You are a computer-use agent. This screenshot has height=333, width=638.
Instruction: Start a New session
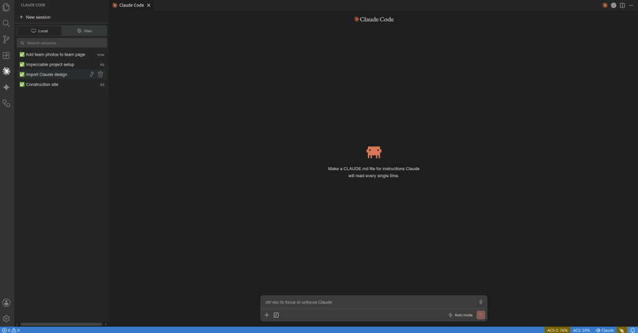tap(35, 17)
